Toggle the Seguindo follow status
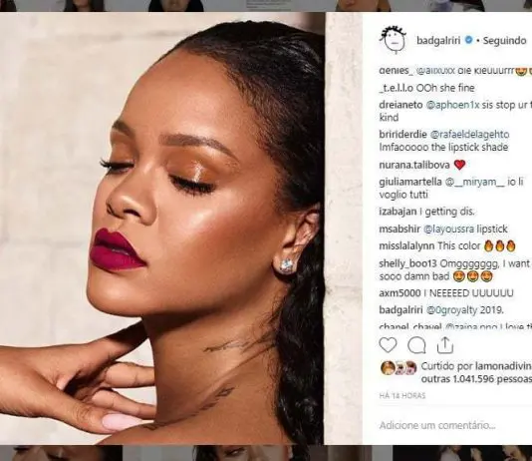The width and height of the screenshot is (532, 461). [x=504, y=41]
